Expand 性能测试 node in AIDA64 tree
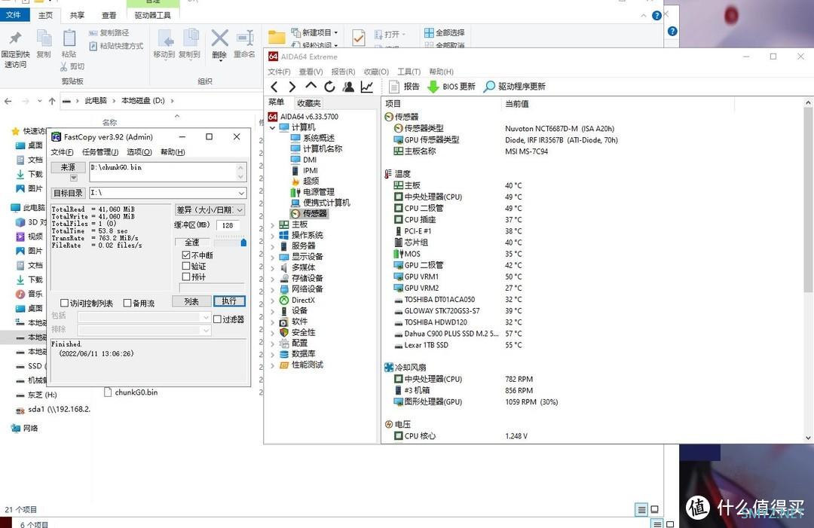Viewport: 814px width, 528px height. click(x=273, y=365)
